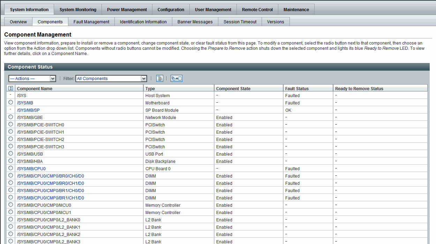Open the CMP0/BR1/CH0/D0 DIMM link
Viewport: 436px width, 244px height.
[51, 191]
